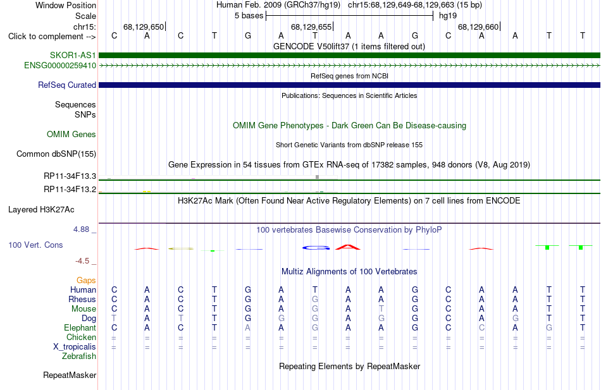
Task: Click the large blue G PhyloP logo
Action: pos(316,248)
